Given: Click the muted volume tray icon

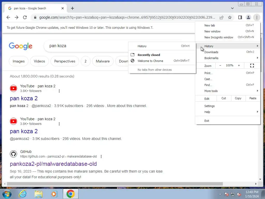Looking at the screenshot, I should tap(239, 194).
